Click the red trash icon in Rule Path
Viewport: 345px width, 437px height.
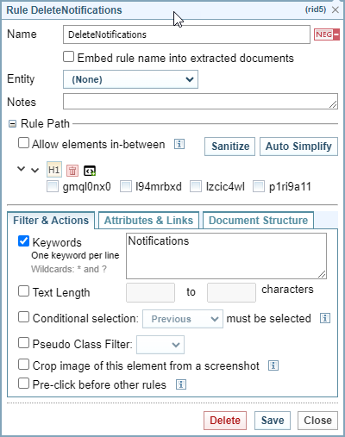click(72, 171)
